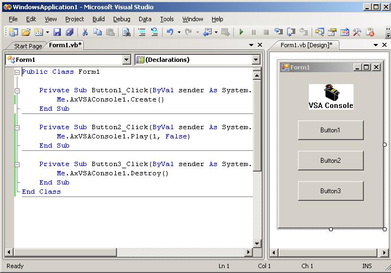Image resolution: width=391 pixels, height=273 pixels.
Task: Click Button2 on the design form
Action: [x=331, y=161]
